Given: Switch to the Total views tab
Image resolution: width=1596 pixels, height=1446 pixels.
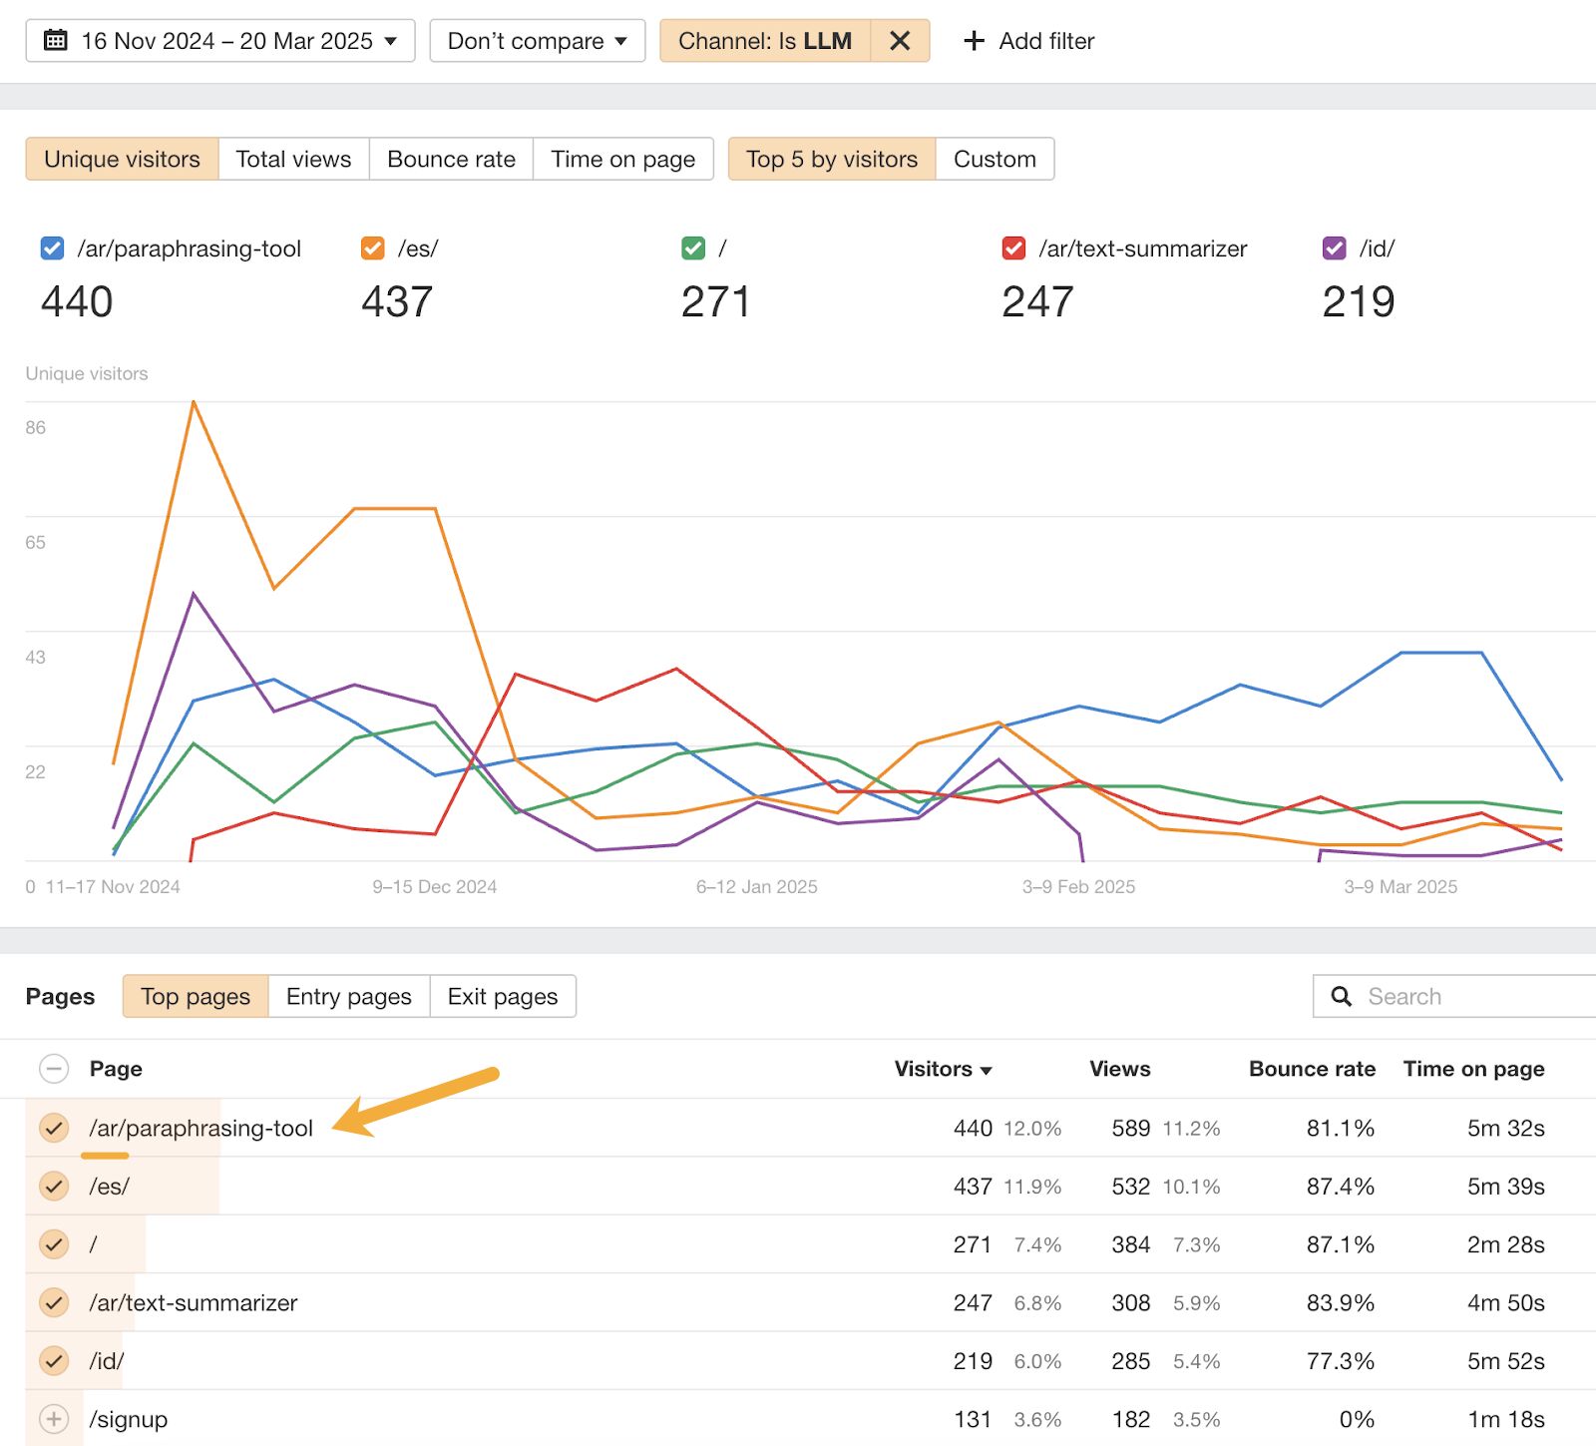Looking at the screenshot, I should [293, 158].
